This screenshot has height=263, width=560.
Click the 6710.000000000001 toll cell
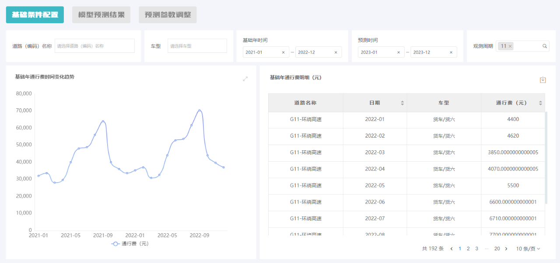click(x=513, y=218)
